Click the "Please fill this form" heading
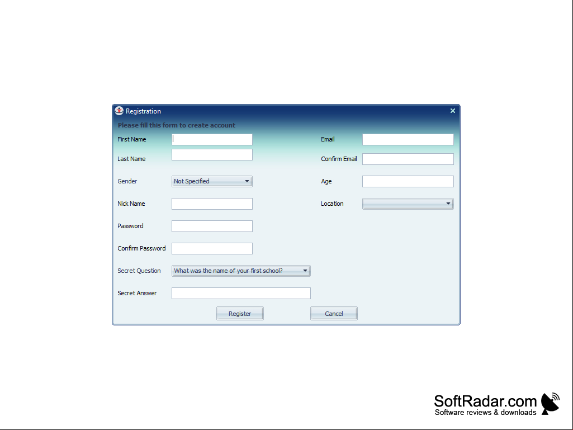 click(177, 125)
